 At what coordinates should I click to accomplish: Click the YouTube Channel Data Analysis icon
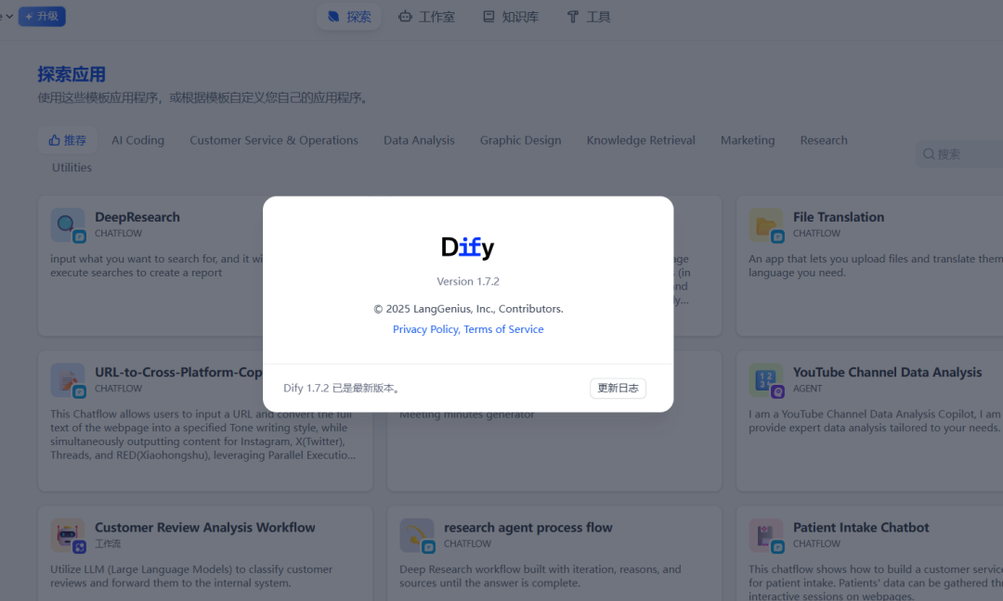tap(765, 380)
